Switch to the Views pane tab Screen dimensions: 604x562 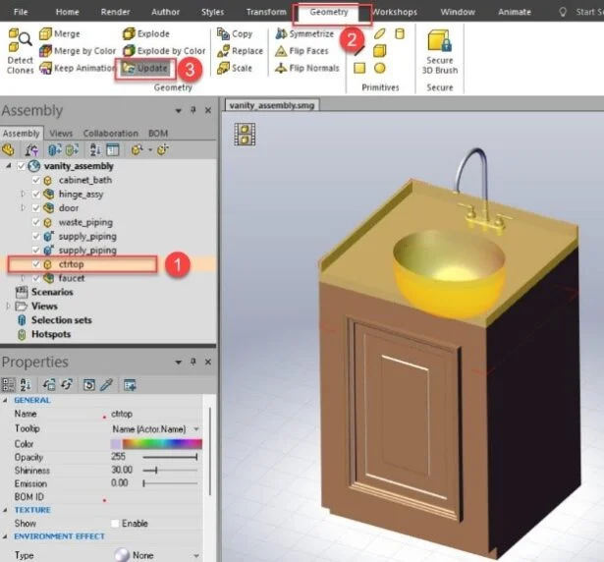[x=61, y=134]
